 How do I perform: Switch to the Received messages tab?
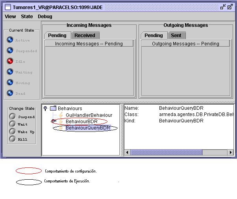[x=85, y=36]
